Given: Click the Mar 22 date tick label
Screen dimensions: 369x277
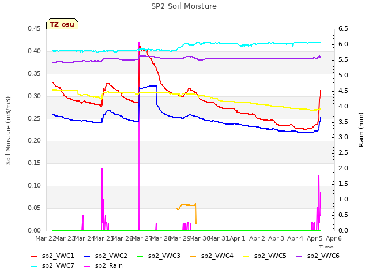Looking at the screenshot, I should click(45, 238).
